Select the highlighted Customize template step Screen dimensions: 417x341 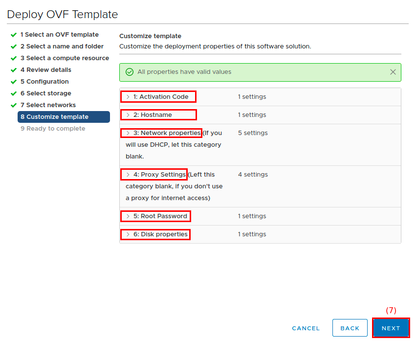(x=58, y=116)
